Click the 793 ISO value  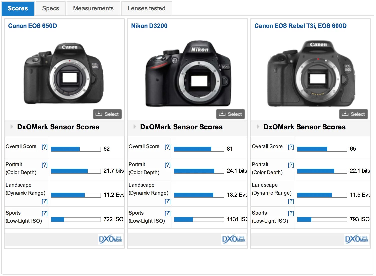(360, 219)
